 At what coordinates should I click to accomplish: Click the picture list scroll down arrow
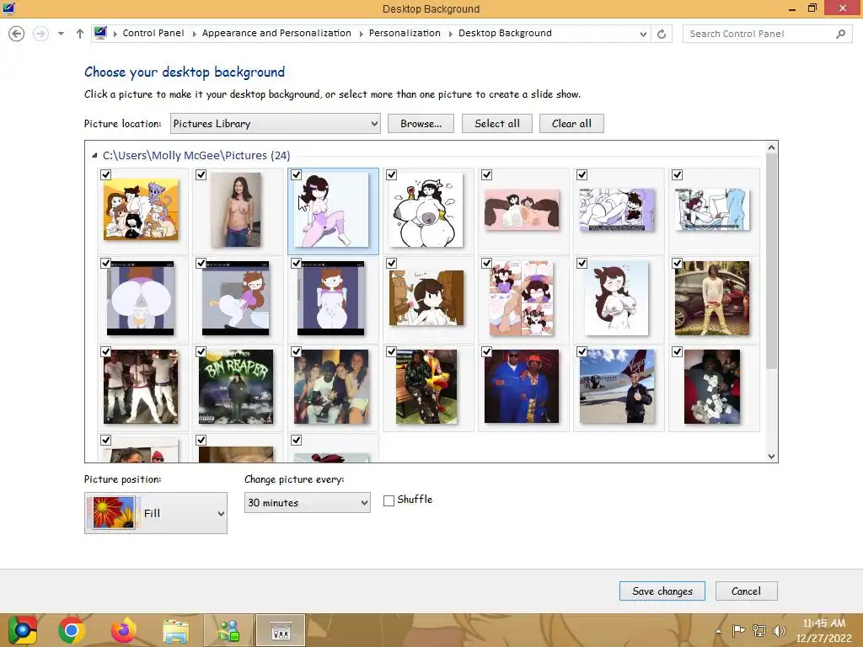771,456
